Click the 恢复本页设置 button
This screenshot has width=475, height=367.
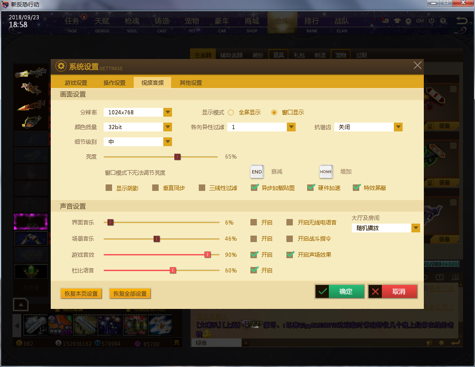point(81,293)
